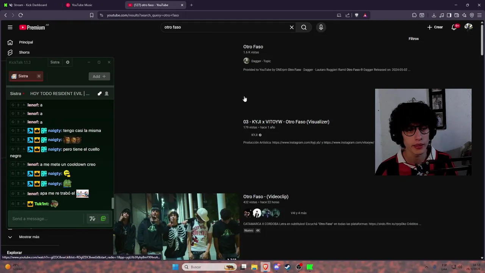Open Kick app from taskbar

(x=310, y=267)
